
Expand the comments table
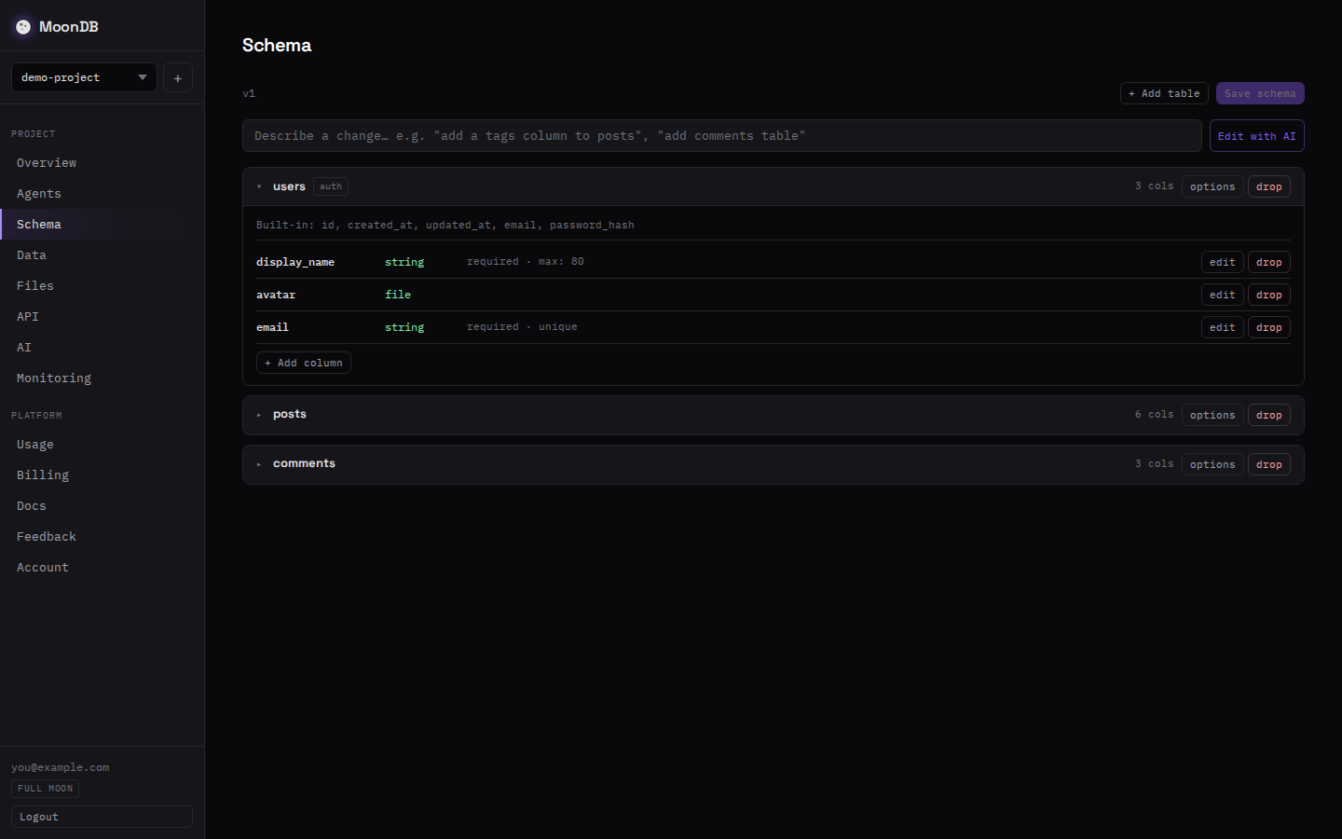pyautogui.click(x=259, y=464)
